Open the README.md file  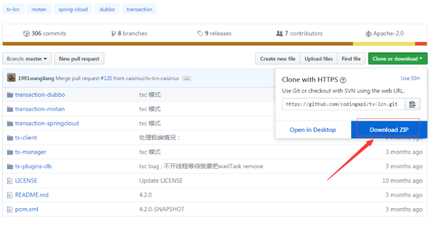pyautogui.click(x=32, y=195)
